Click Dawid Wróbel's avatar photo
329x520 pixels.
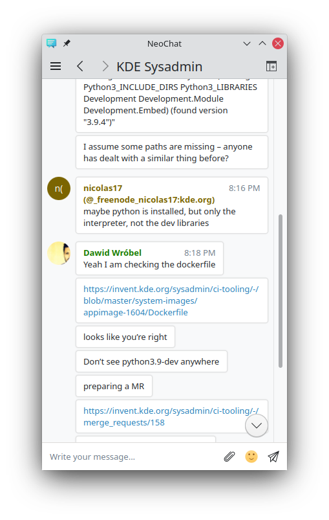[x=59, y=253]
